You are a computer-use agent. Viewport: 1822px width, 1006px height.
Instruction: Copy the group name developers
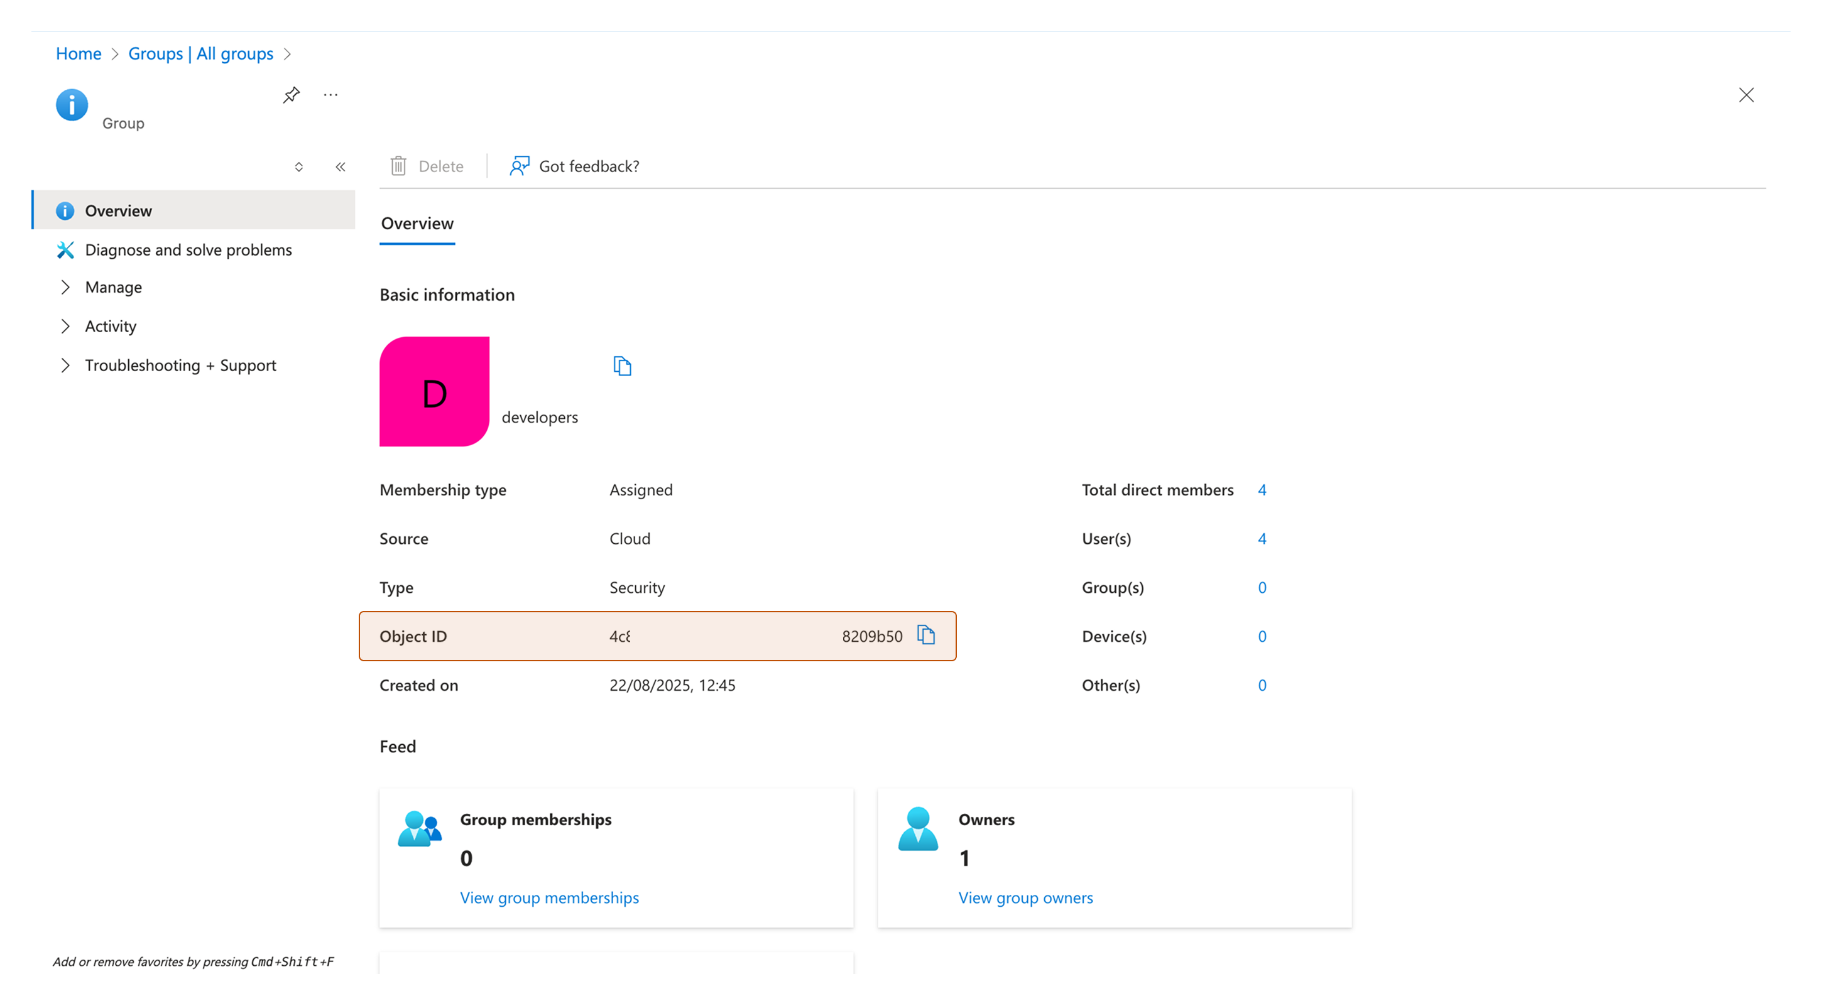tap(622, 366)
